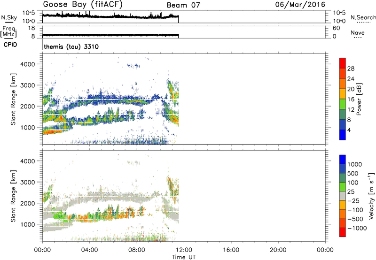Click the gray segment of the velocity colorbar

click(x=343, y=196)
